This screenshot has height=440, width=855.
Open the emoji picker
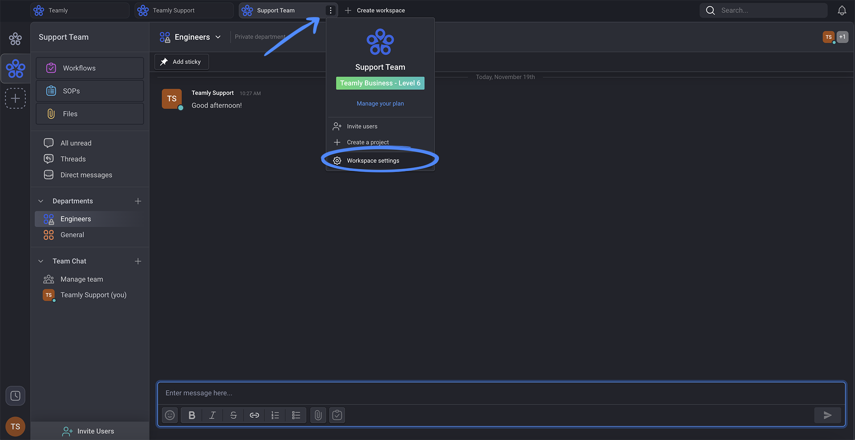[170, 415]
